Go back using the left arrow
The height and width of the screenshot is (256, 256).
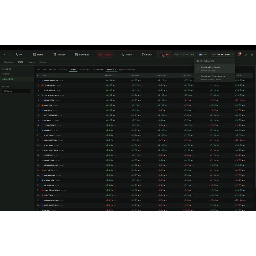coord(4,54)
